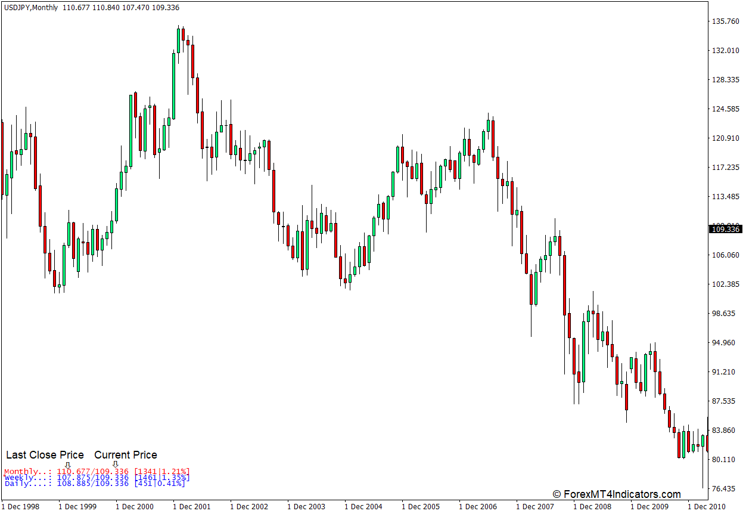Click the Current Price label

click(126, 455)
